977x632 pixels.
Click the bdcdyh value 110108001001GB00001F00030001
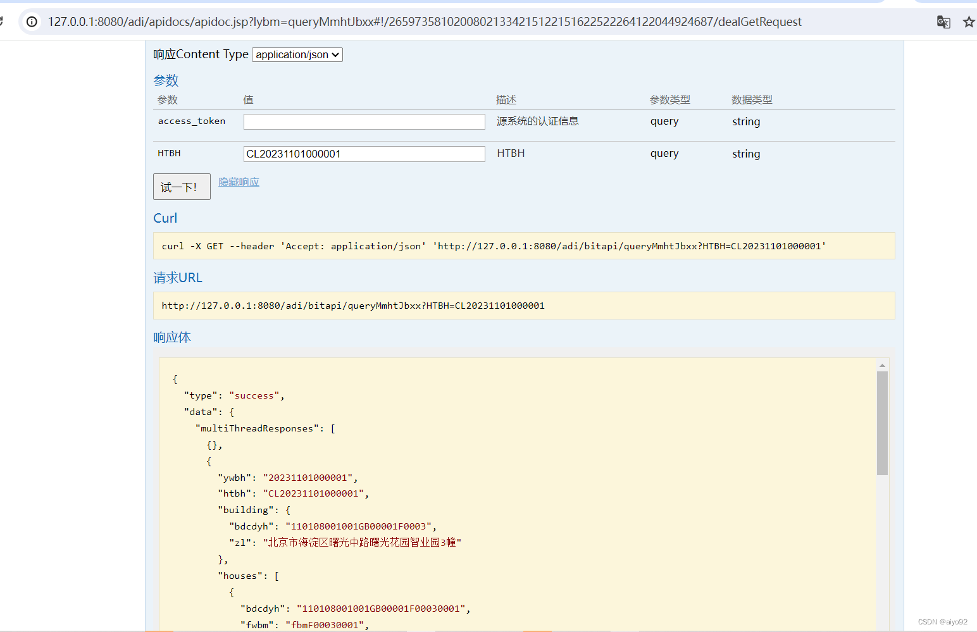pos(381,609)
